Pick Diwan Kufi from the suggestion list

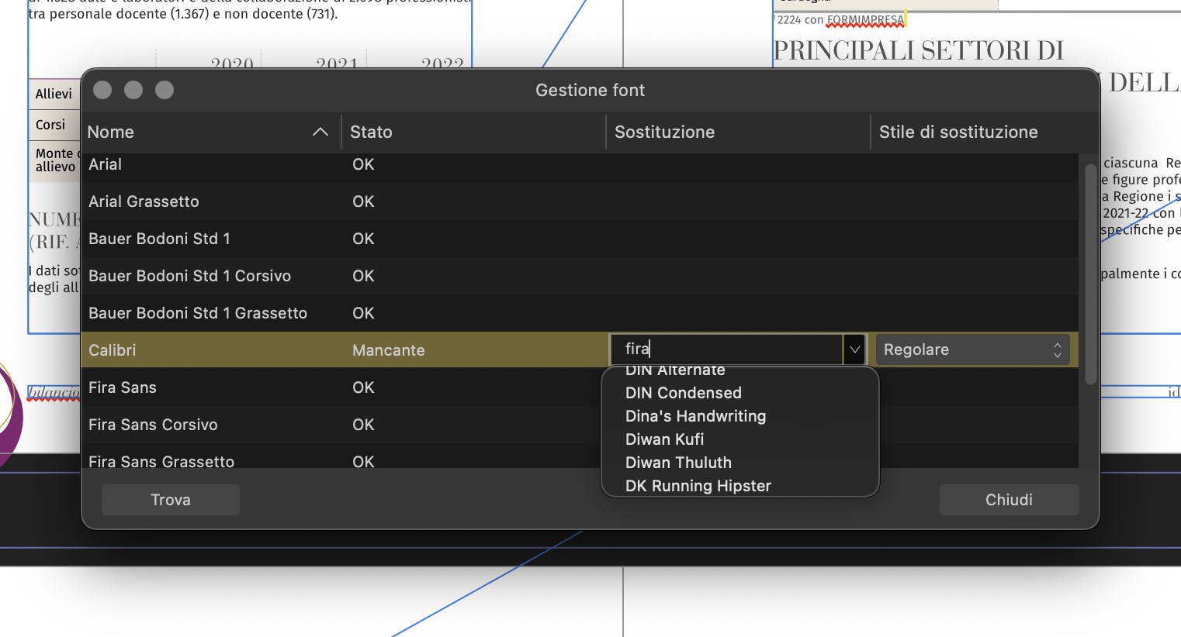(x=664, y=439)
